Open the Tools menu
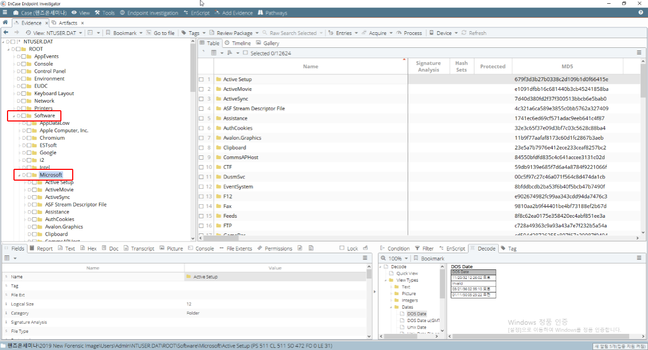The image size is (648, 350). pos(104,12)
